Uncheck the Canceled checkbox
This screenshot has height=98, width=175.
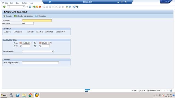pos(57,32)
